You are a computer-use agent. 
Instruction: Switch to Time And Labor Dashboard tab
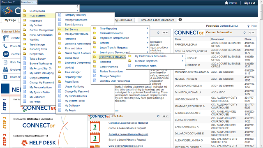tap(157, 20)
